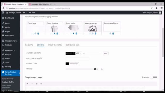Open Pages in the admin sidebar
The width and height of the screenshot is (165, 93).
point(7,32)
